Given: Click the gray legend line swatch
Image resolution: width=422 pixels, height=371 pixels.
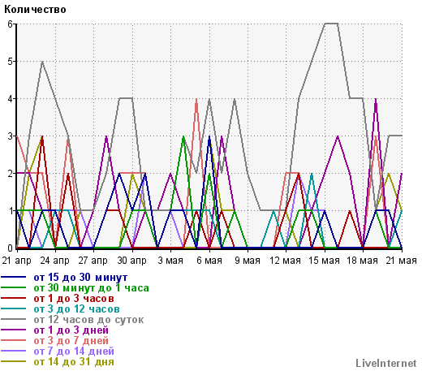Looking at the screenshot, I should point(14,319).
